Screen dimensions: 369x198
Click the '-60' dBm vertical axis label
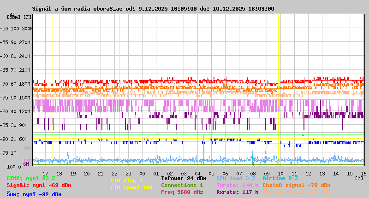tap(4, 56)
